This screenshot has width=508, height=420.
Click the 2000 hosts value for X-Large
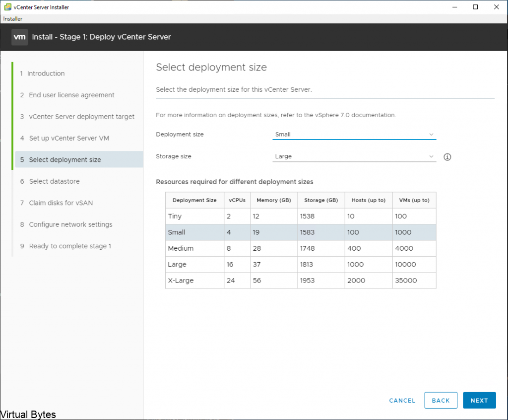[356, 280]
